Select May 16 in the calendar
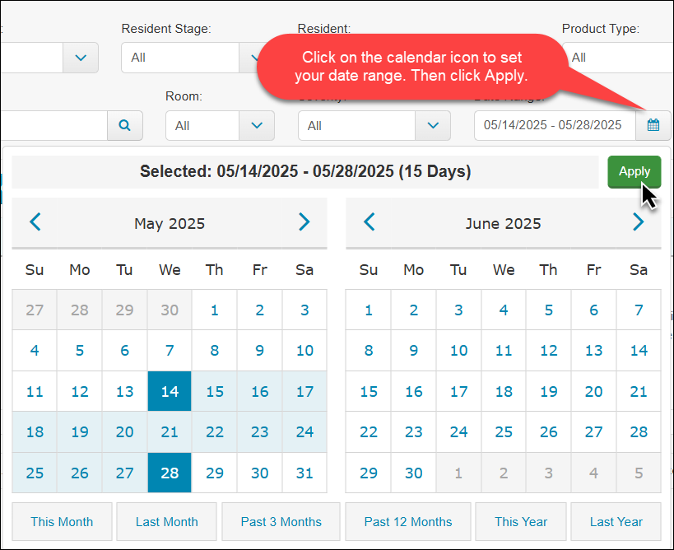Image resolution: width=674 pixels, height=550 pixels. [x=259, y=391]
